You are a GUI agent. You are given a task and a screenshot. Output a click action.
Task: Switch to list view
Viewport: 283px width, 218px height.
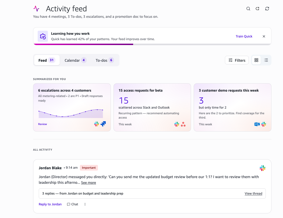[266, 60]
